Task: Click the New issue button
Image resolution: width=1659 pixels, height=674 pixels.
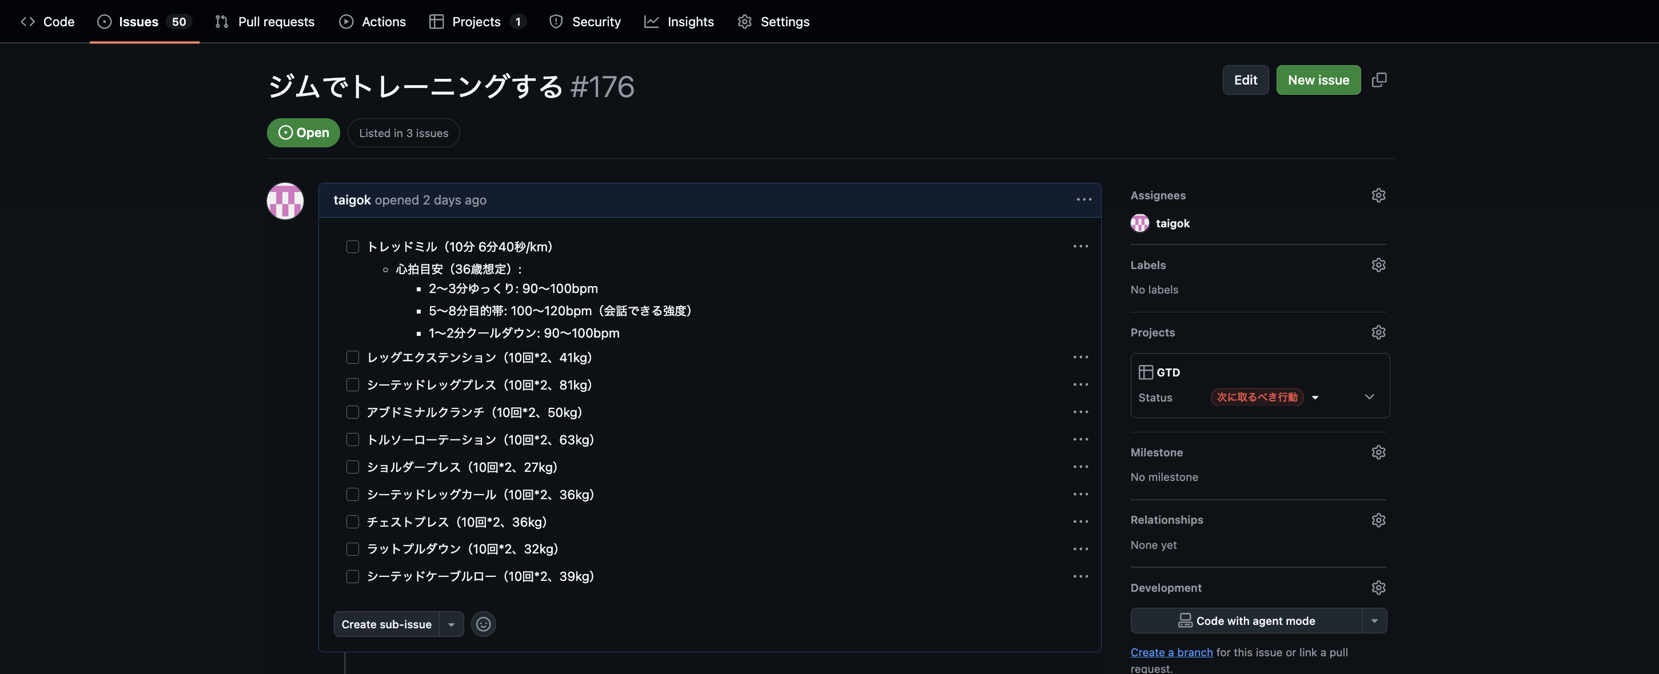Action: point(1318,79)
